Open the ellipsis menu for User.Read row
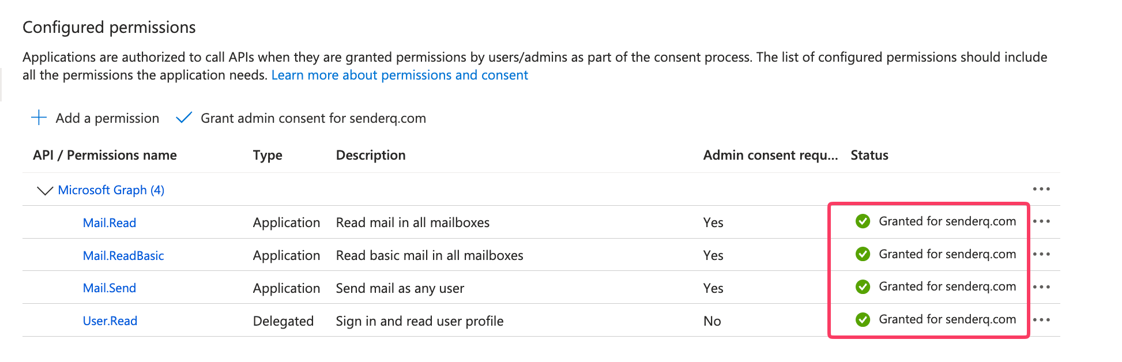The width and height of the screenshot is (1122, 362). coord(1041,320)
